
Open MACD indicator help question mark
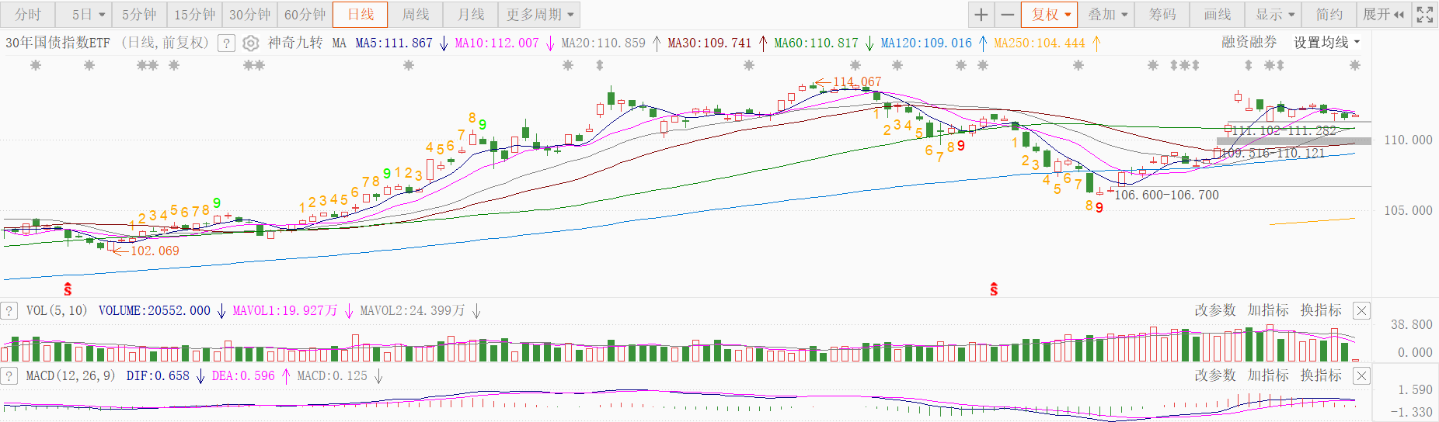pyautogui.click(x=9, y=376)
